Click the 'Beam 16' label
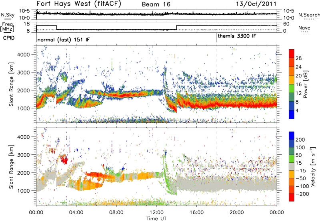The width and height of the screenshot is (320, 221). [156, 4]
